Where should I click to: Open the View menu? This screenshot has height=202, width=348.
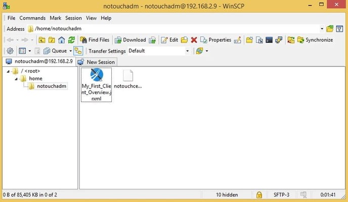coord(91,18)
